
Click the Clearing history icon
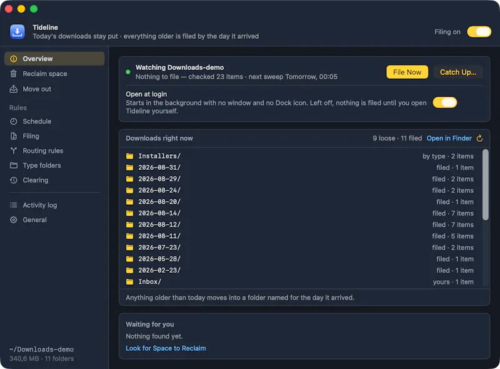[14, 180]
